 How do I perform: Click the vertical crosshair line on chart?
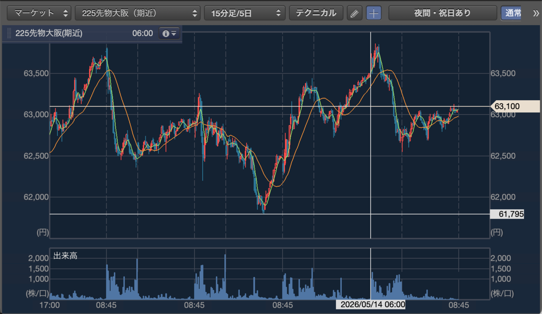371,135
